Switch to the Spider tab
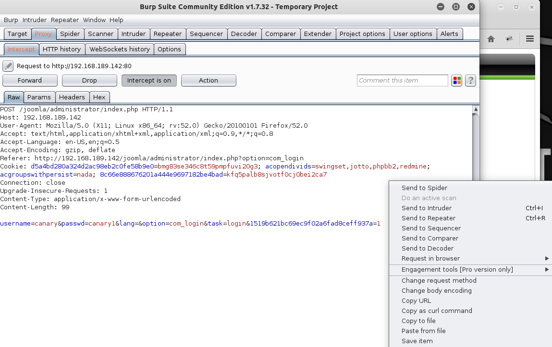 [70, 34]
